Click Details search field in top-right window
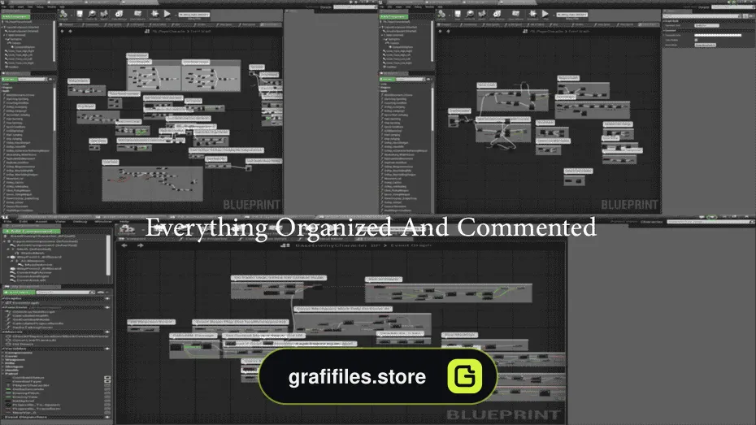Screen dimensions: 756x425 (x=702, y=16)
